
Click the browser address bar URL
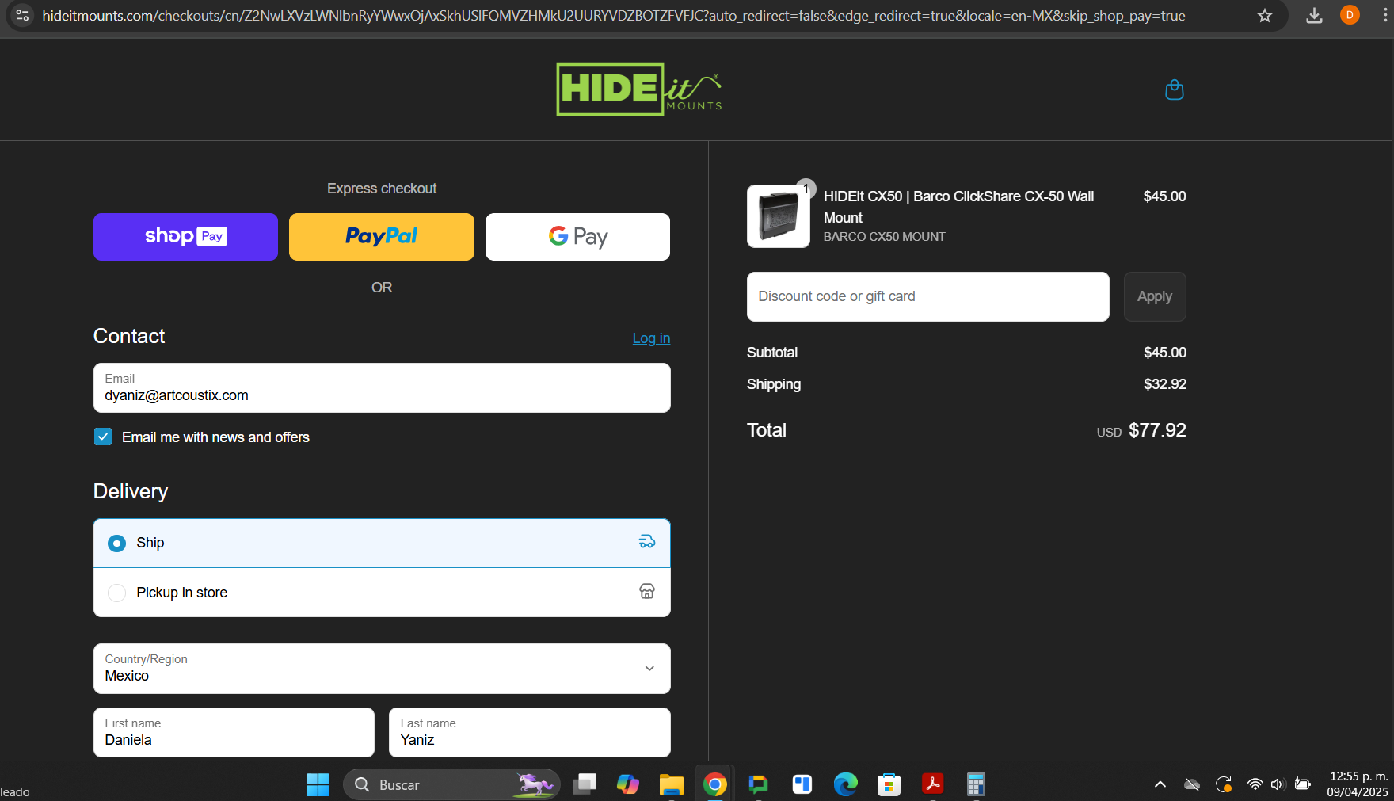click(613, 16)
